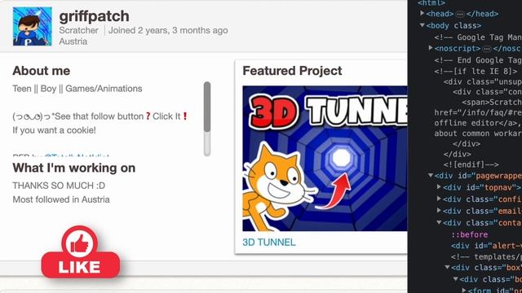
Task: Click the If you want a cookie text
Action: (x=55, y=130)
